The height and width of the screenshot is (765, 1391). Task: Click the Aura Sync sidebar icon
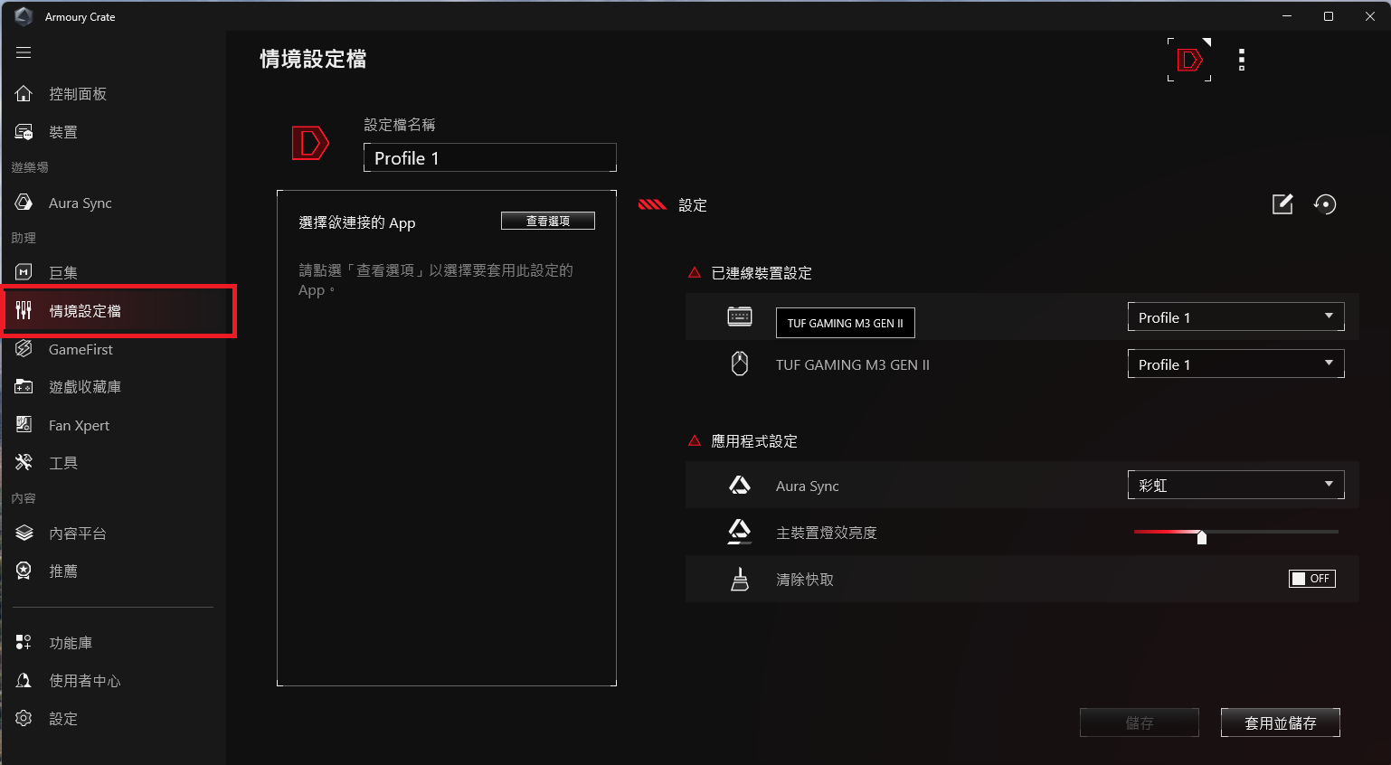24,203
